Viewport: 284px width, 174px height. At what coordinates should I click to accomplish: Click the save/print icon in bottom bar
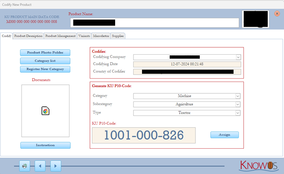(x=25, y=166)
